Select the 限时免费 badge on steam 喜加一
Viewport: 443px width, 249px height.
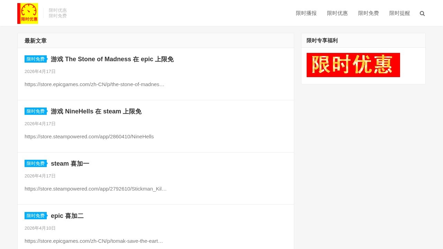(x=36, y=163)
